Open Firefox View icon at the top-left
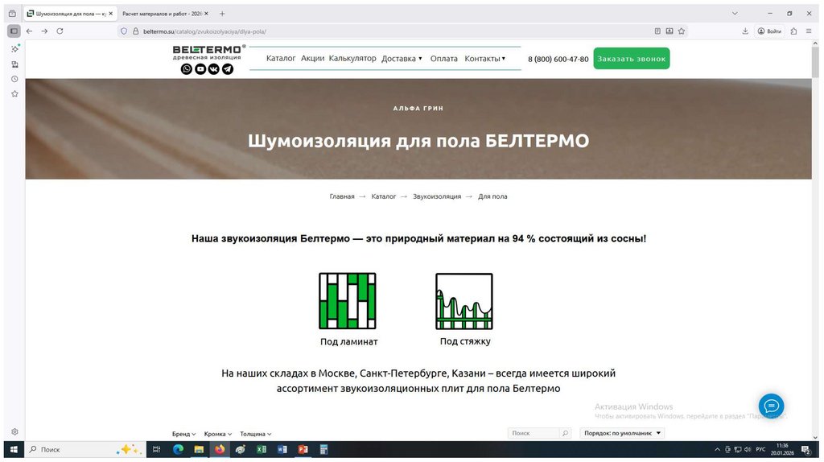The image size is (824, 462). point(12,14)
